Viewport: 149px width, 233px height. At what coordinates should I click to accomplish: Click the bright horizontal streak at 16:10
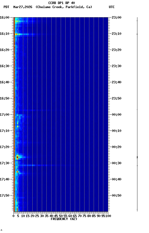coord(25,34)
